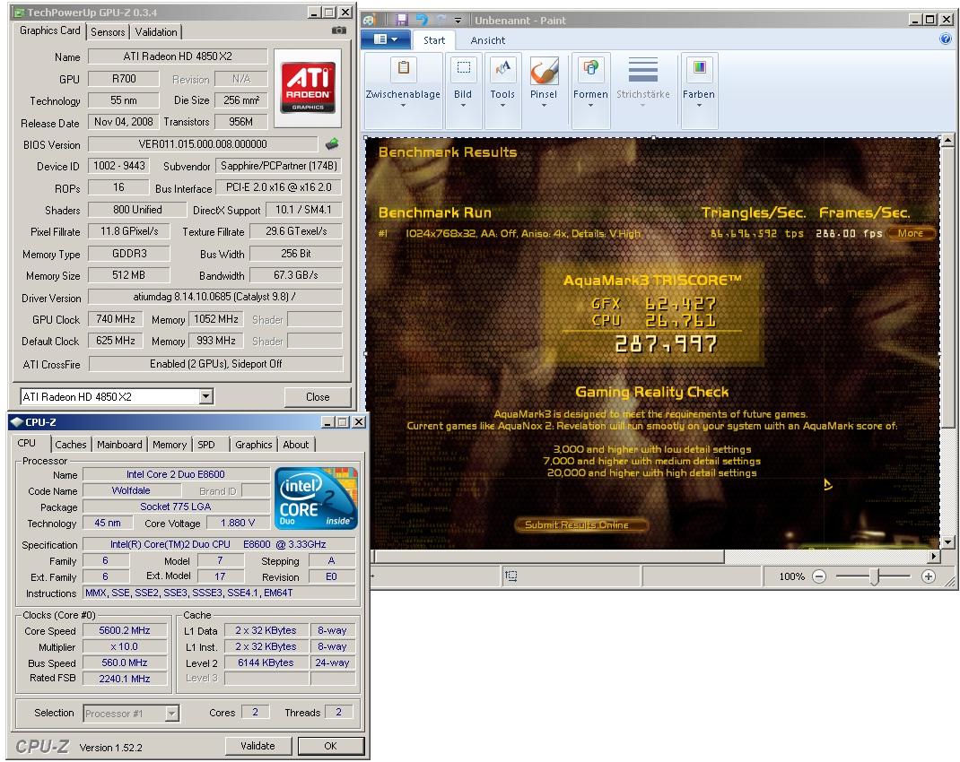Viewport: 960px width, 762px height.
Task: Click the CPU-Z Specification text field
Action: (219, 544)
